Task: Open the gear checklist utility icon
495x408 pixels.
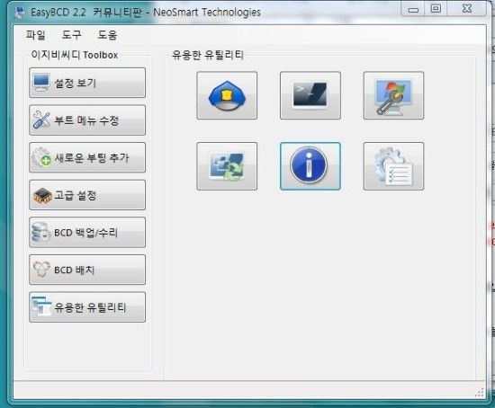Action: pos(393,166)
